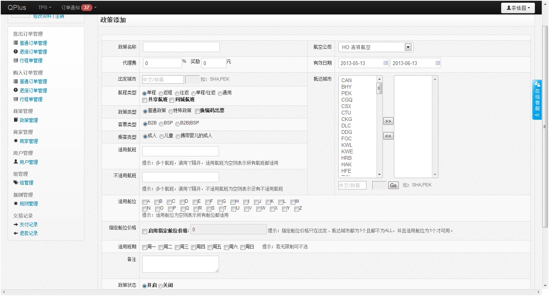Open the TPS dropdown menu
549x296 pixels.
44,8
